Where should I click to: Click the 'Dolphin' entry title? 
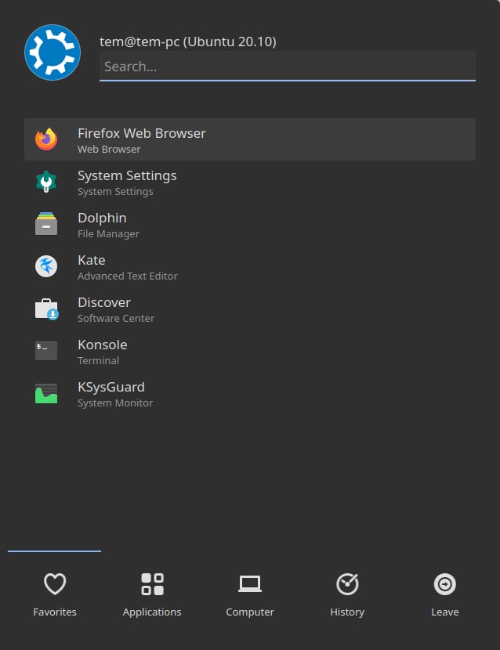point(102,218)
